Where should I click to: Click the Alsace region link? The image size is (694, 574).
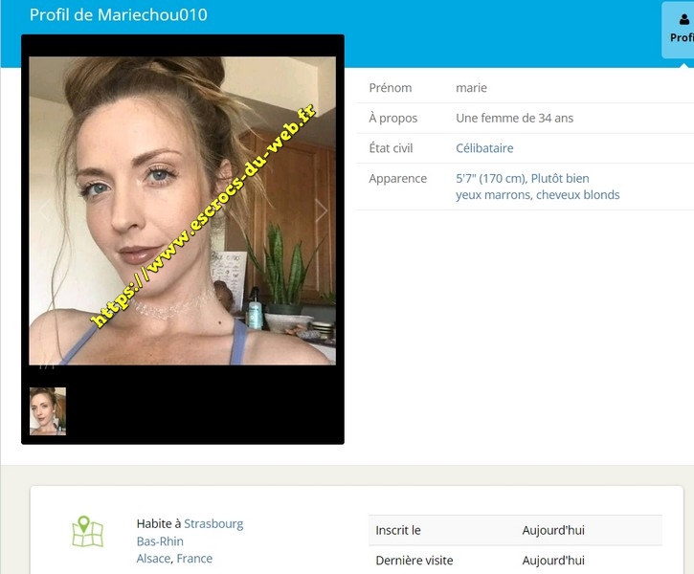153,559
